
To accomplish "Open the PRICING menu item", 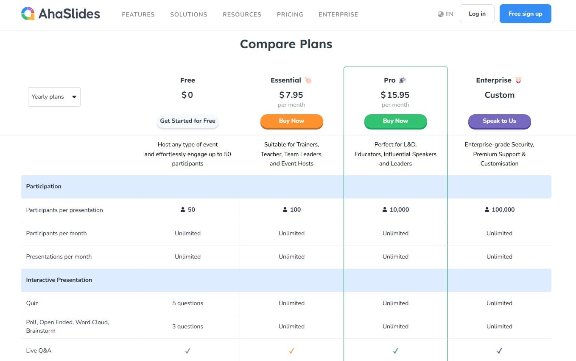I will [290, 14].
